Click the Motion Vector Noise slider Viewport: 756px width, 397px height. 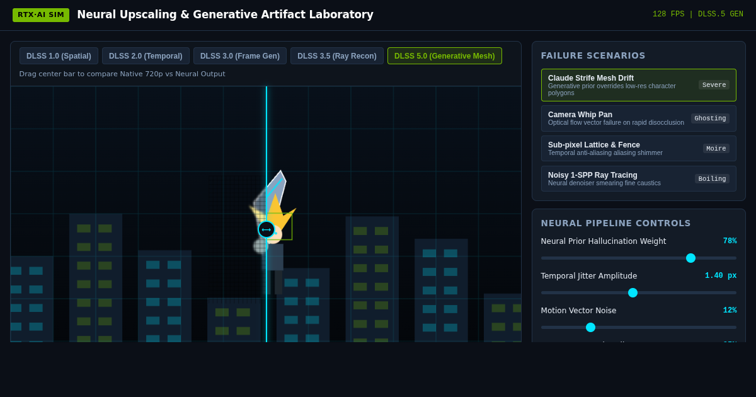point(638,327)
